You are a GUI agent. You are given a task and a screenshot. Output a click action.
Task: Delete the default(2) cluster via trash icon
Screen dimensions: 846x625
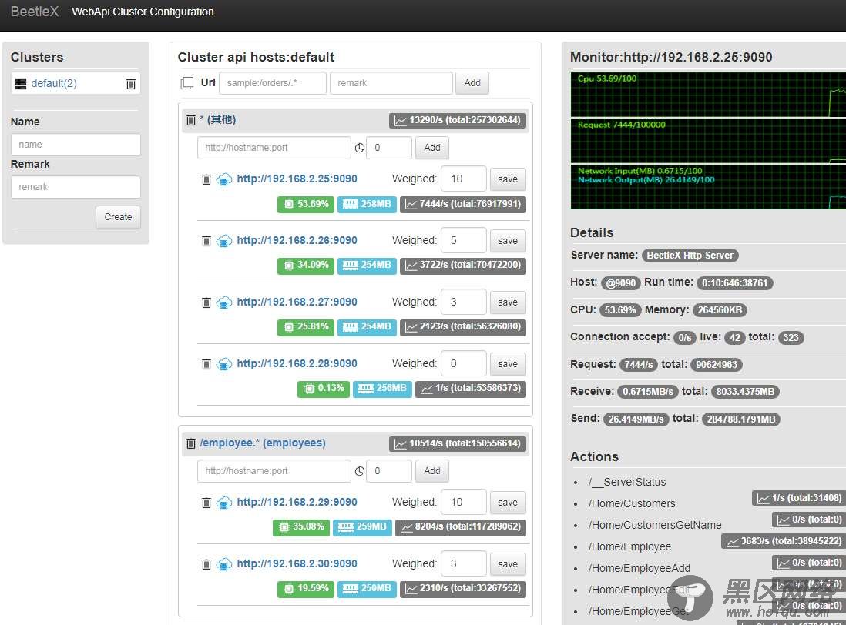(x=130, y=83)
